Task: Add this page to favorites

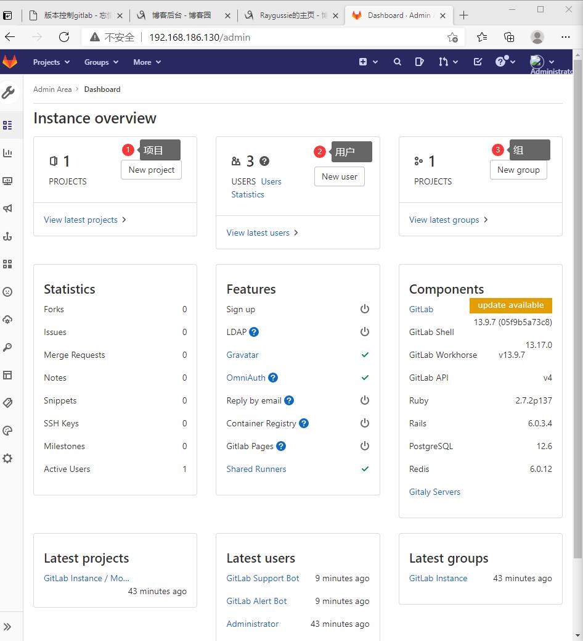Action: (x=452, y=37)
